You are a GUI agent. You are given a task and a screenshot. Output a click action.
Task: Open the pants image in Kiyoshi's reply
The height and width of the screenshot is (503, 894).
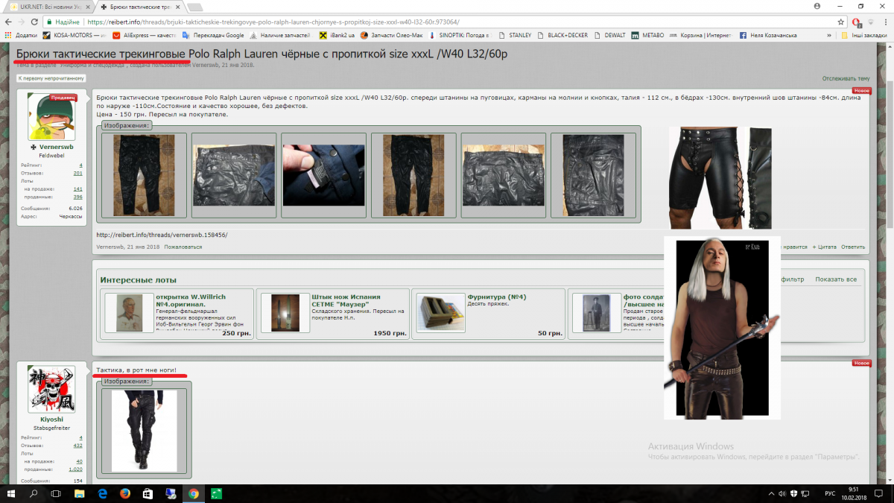click(x=144, y=431)
